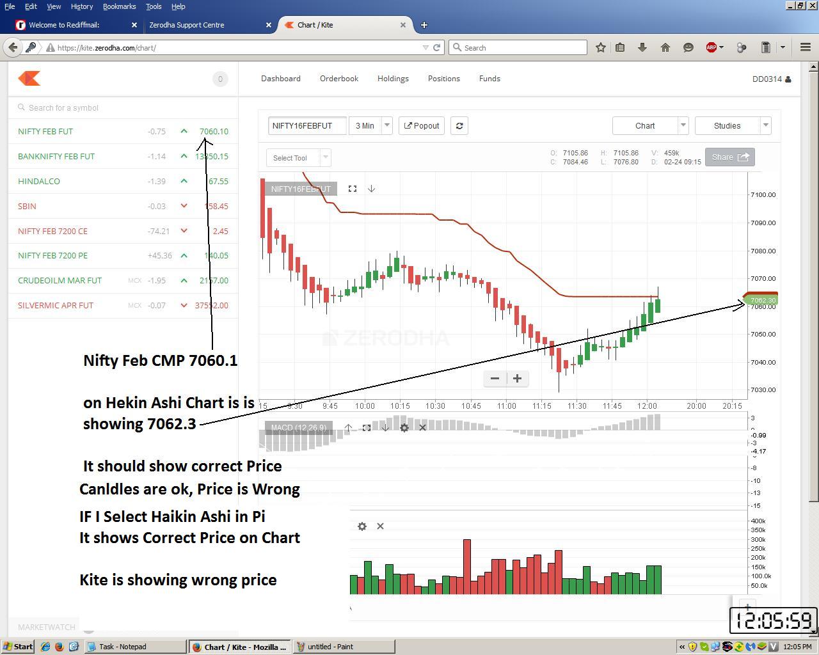Screen dimensions: 819x655
Task: Open MACD study settings gear
Action: click(x=404, y=427)
